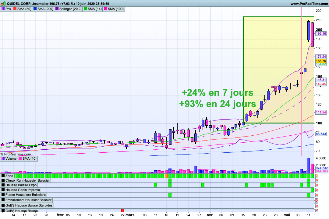Screen dimensions: 329x219
Task: Click the purple price tag 196,16
Action: tap(321, 33)
